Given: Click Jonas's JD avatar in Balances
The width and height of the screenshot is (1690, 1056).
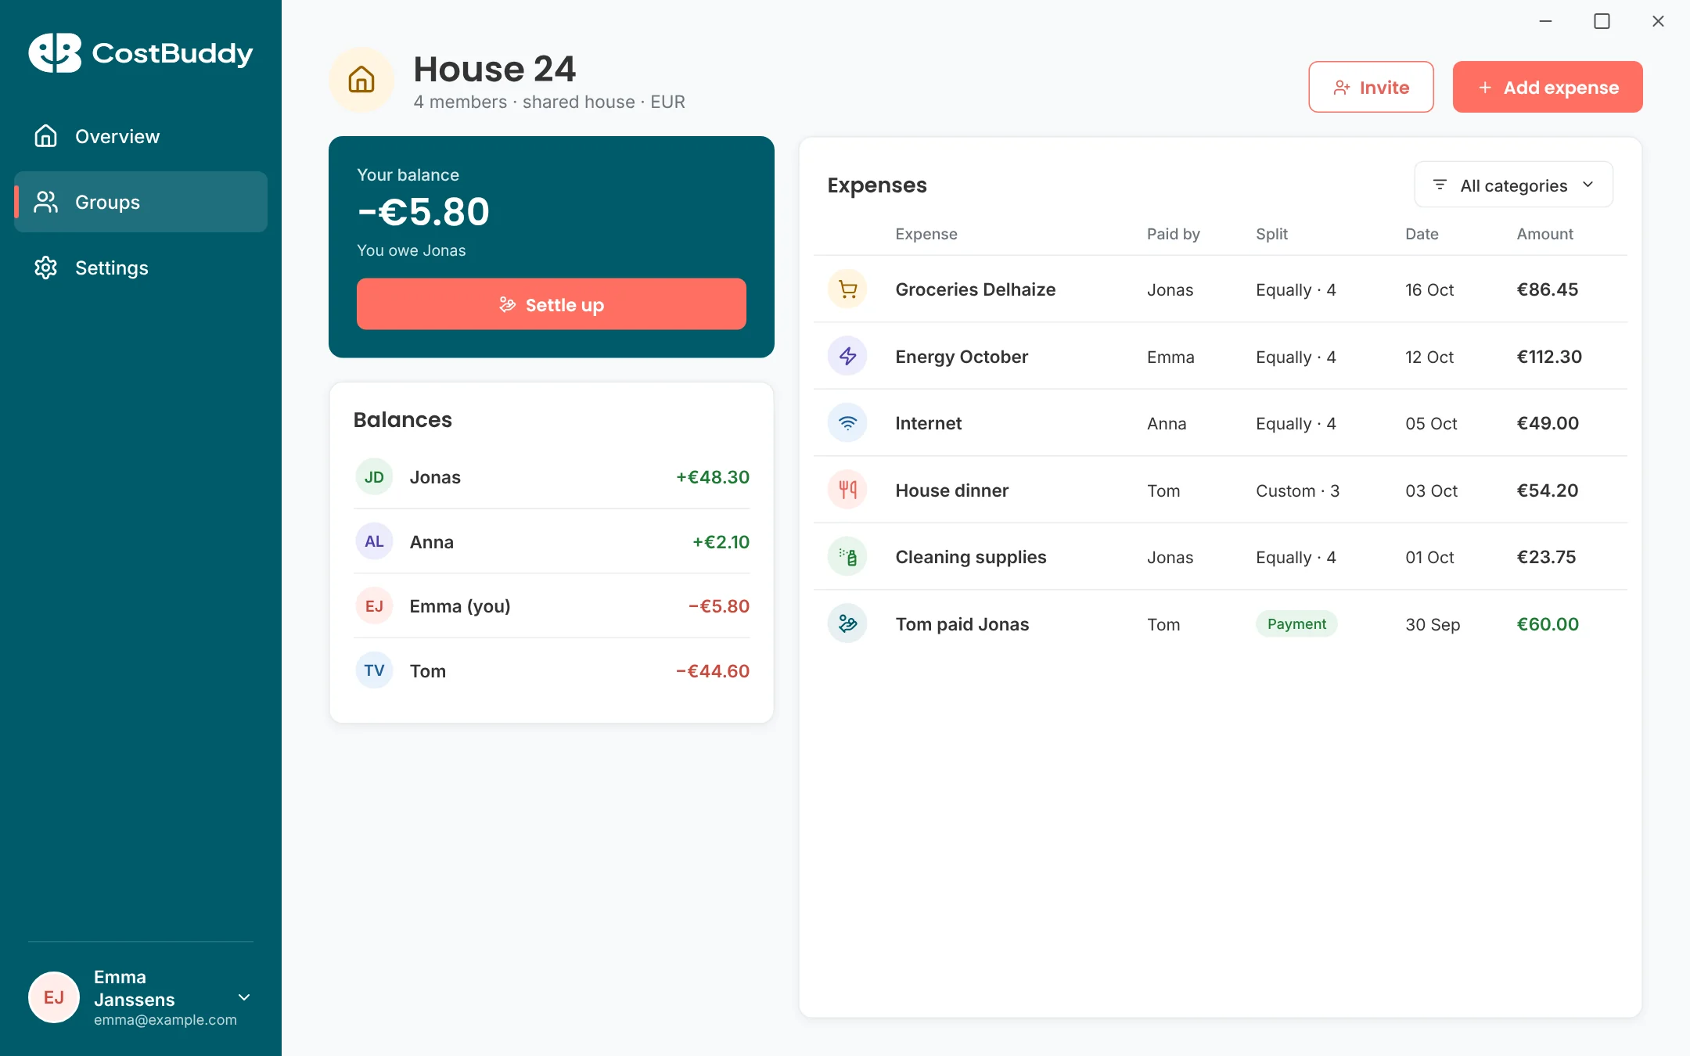Looking at the screenshot, I should coord(374,477).
